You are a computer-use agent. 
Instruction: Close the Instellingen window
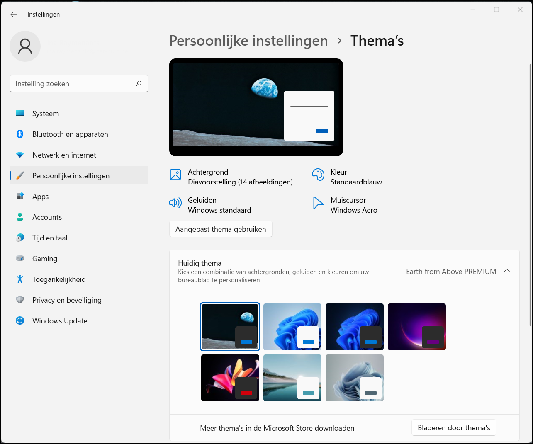(x=520, y=10)
